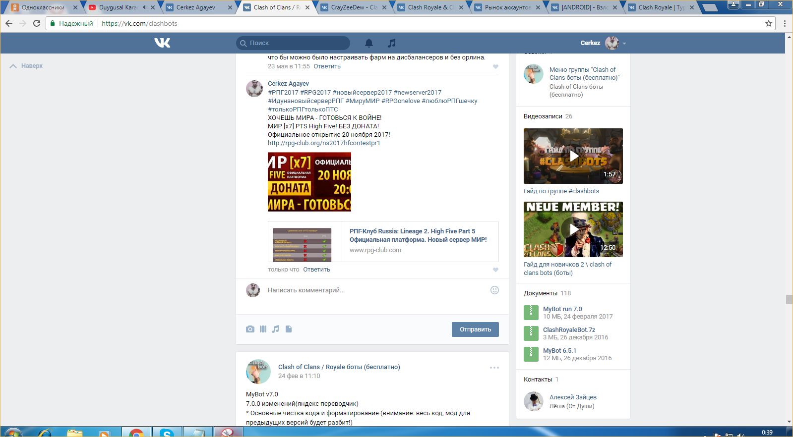793x437 pixels.
Task: Switch to the Одноклассники tab
Action: point(43,7)
